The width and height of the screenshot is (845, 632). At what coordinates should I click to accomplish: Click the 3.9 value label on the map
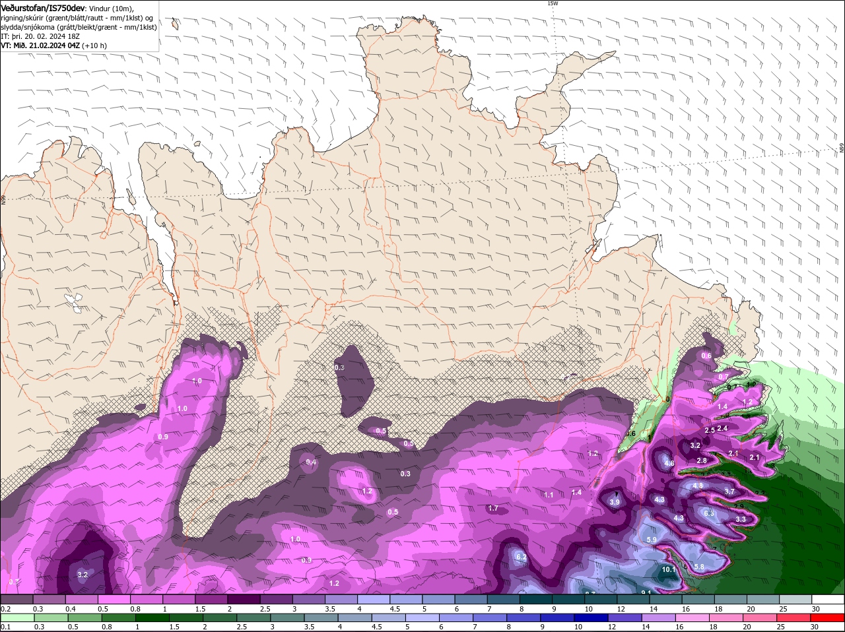coord(615,502)
